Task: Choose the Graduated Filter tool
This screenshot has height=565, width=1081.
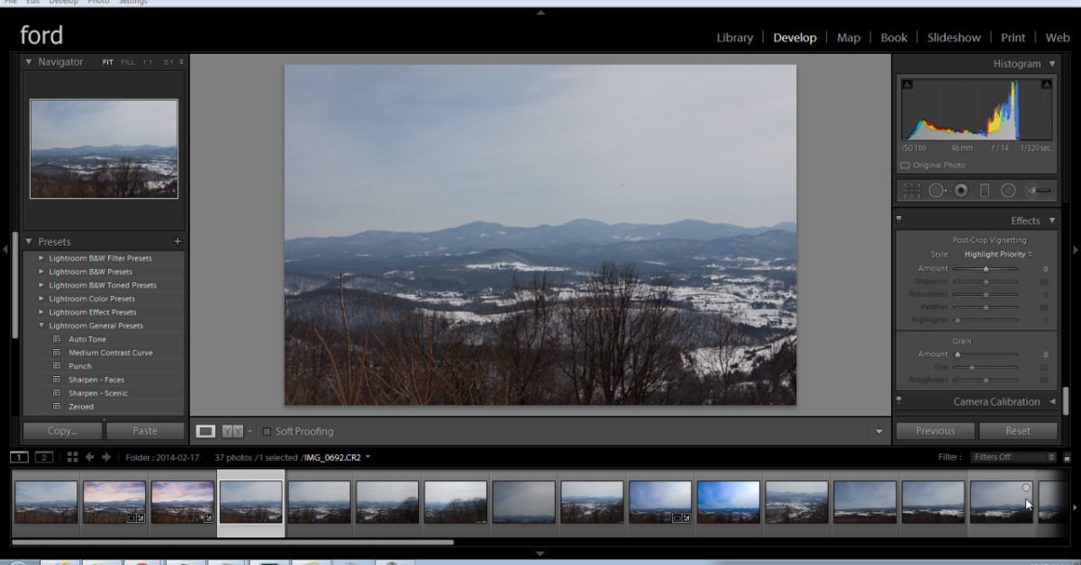Action: pyautogui.click(x=985, y=191)
